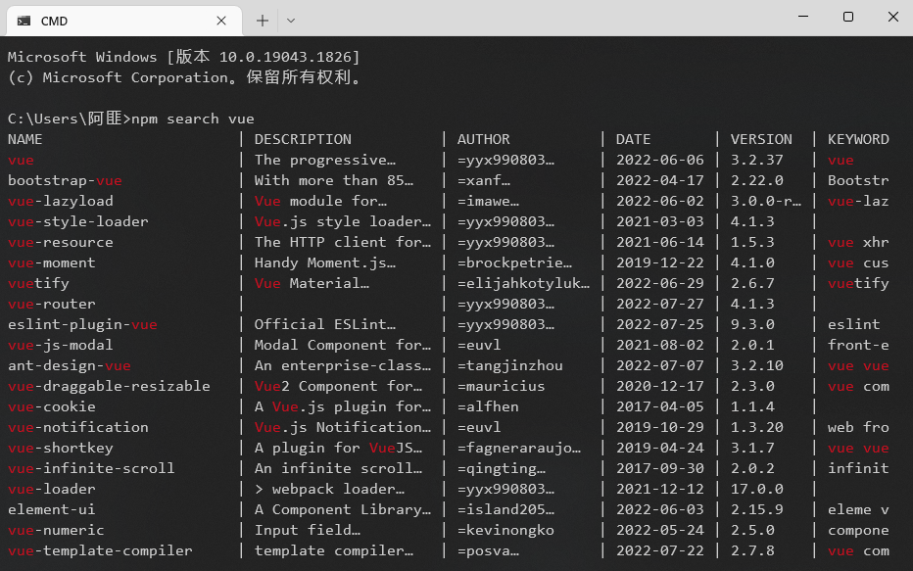Viewport: 913px width, 571px height.
Task: Click the vue-loader package name
Action: pos(51,489)
